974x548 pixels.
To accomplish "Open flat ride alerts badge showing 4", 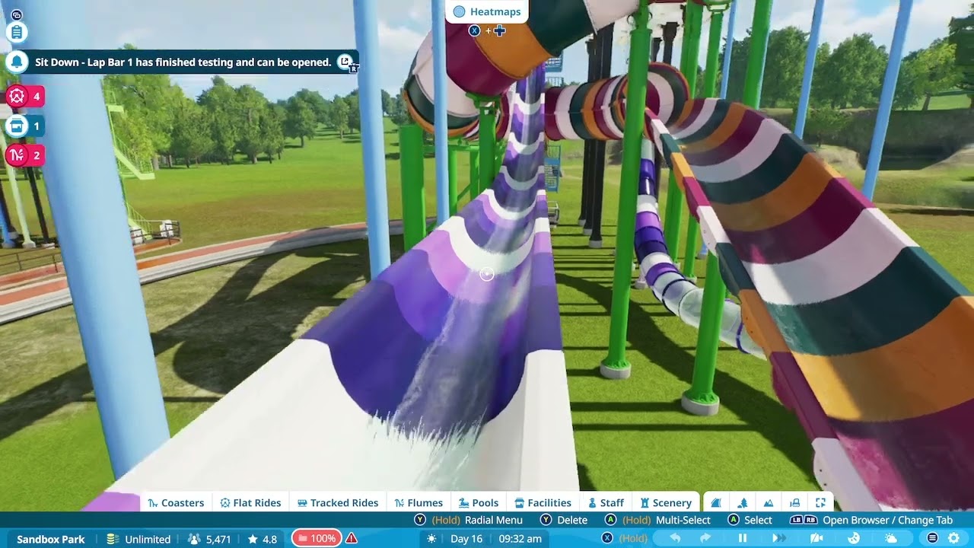I will click(25, 97).
